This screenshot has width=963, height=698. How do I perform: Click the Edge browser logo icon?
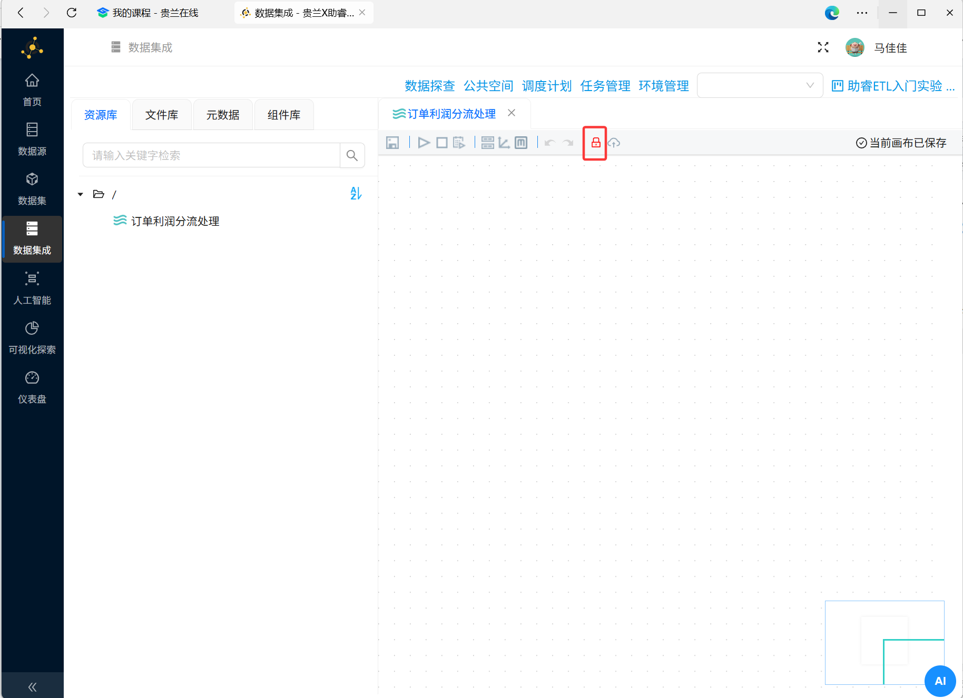832,13
